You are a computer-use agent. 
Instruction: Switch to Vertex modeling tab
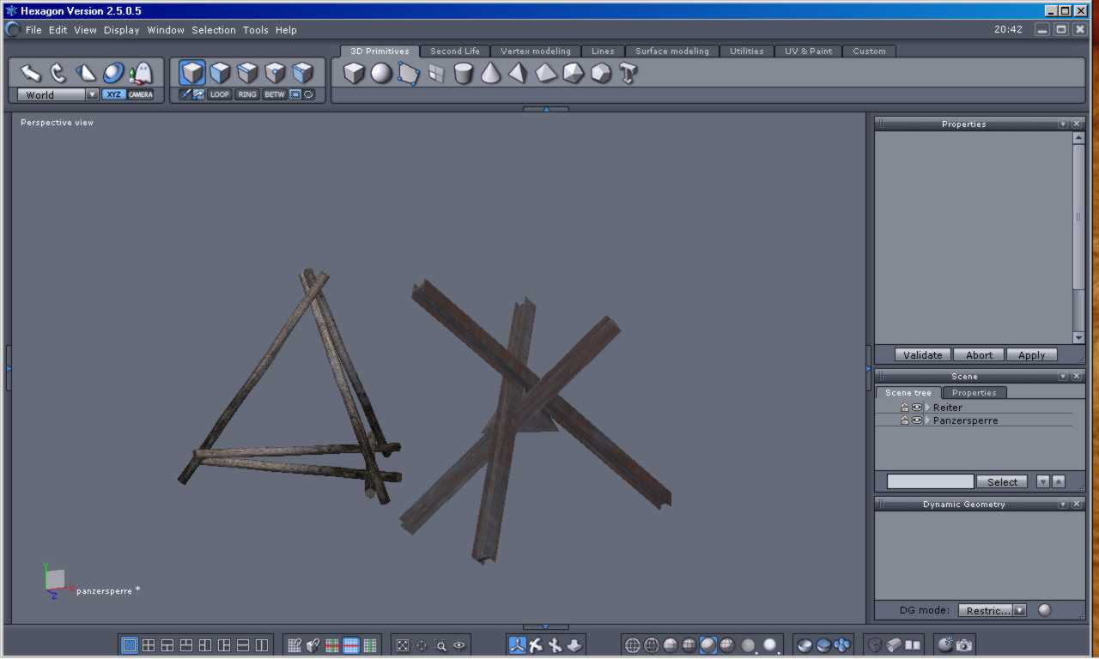[536, 51]
